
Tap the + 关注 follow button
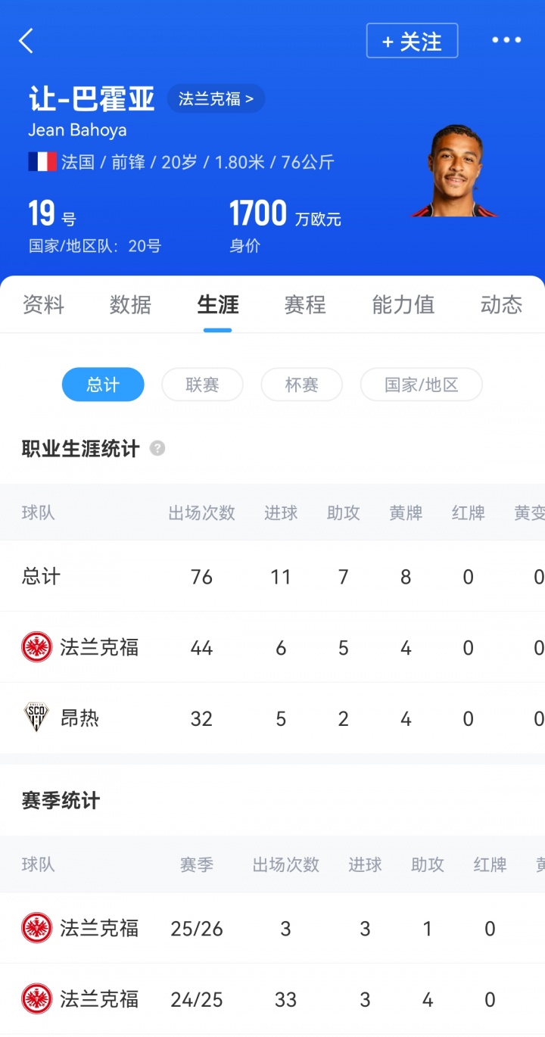tap(412, 41)
